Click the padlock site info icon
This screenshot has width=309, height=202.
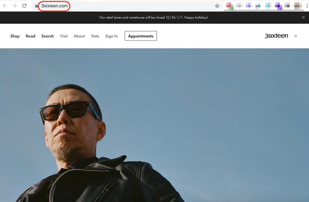tap(37, 6)
